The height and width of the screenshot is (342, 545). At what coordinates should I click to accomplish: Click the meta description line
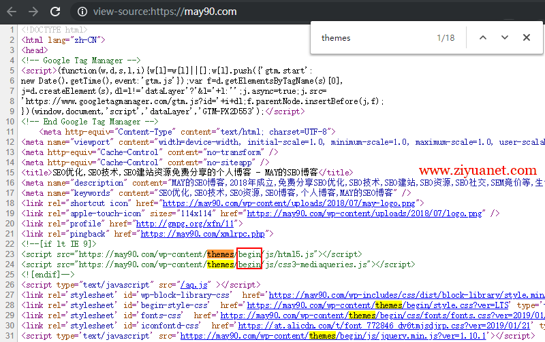pyautogui.click(x=283, y=183)
